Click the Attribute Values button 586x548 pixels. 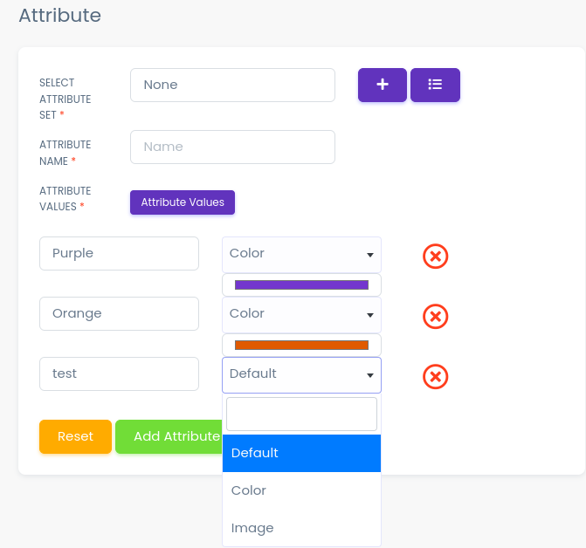click(x=183, y=202)
